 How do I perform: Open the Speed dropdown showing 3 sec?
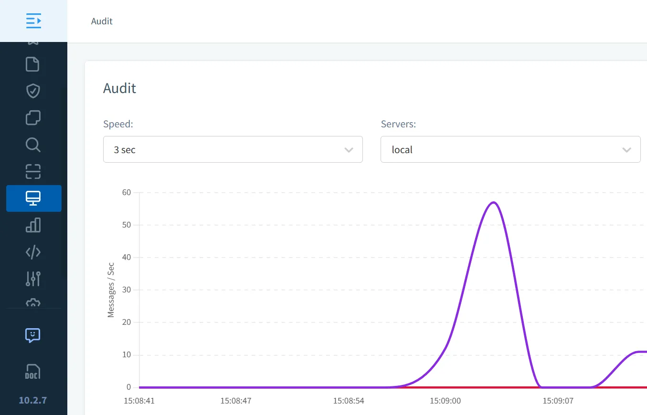point(233,149)
